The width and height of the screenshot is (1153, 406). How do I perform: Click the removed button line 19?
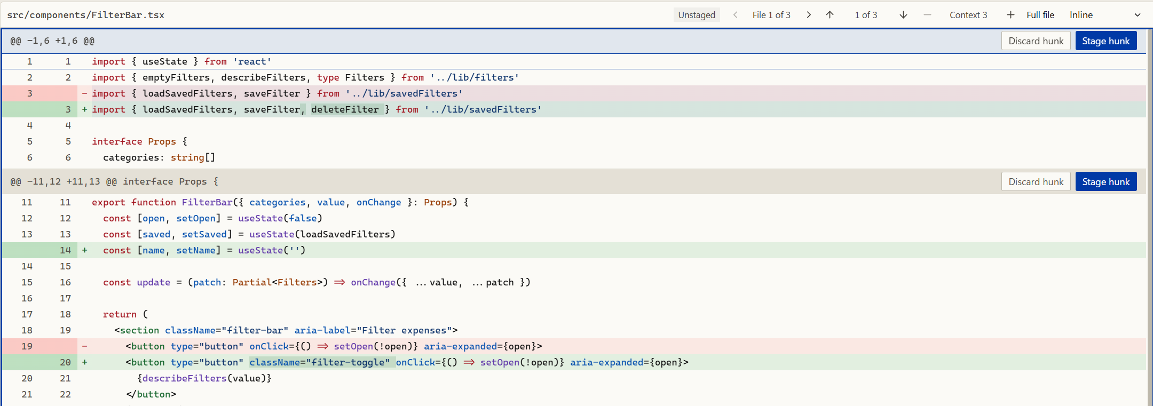[x=574, y=346]
